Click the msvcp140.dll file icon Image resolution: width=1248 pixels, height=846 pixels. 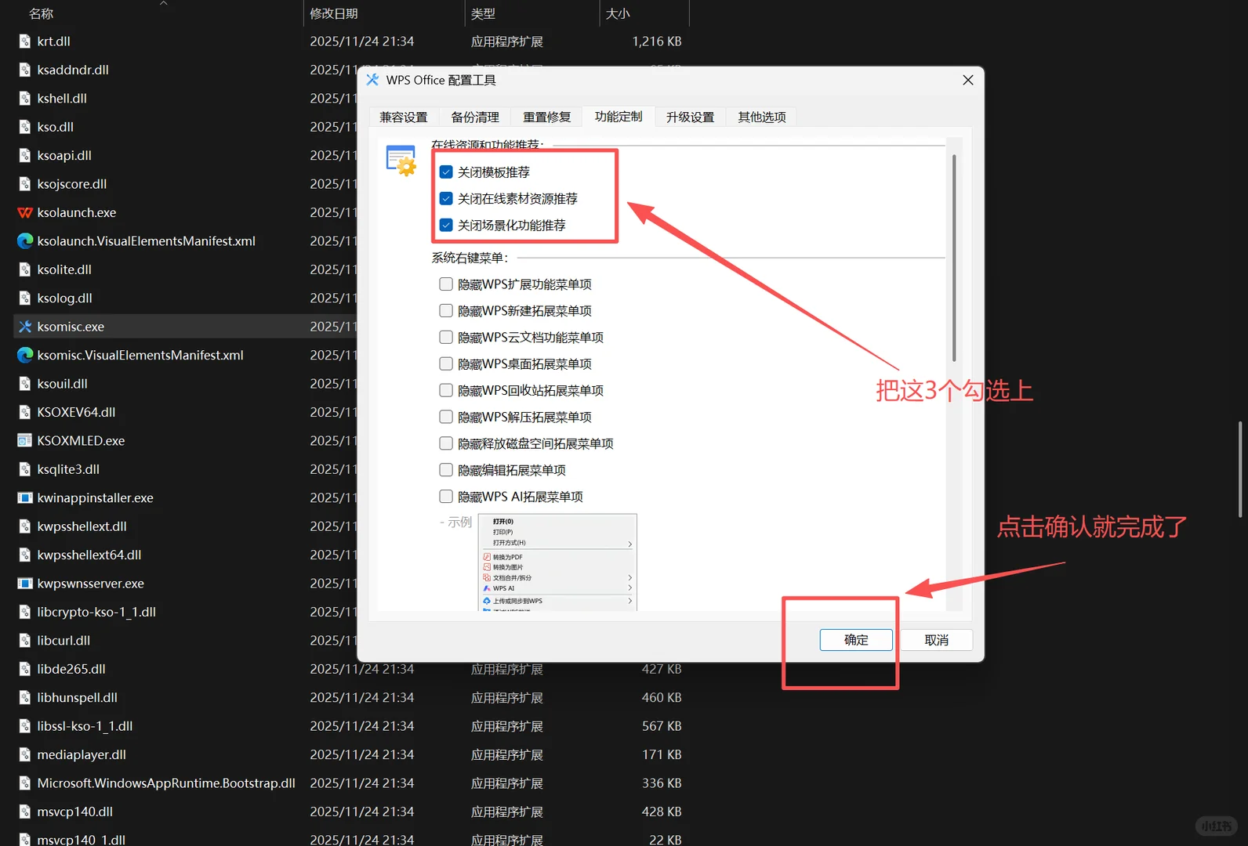click(25, 812)
